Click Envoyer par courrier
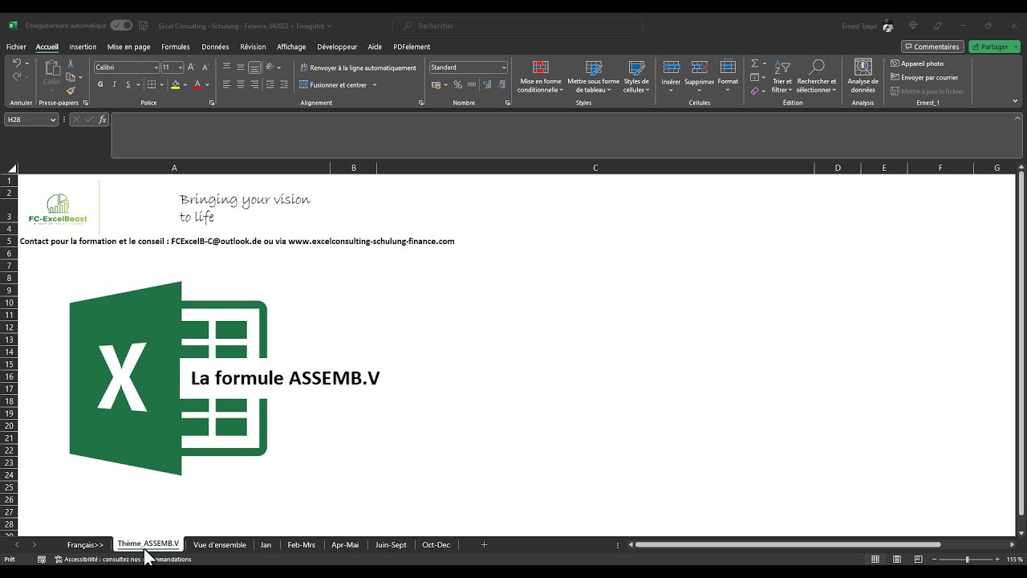 [924, 77]
